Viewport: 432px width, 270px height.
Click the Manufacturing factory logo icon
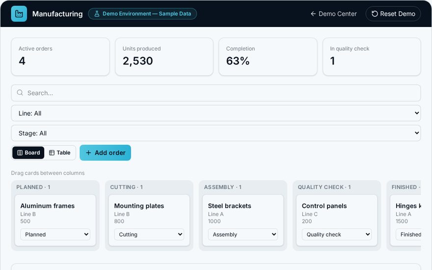19,14
